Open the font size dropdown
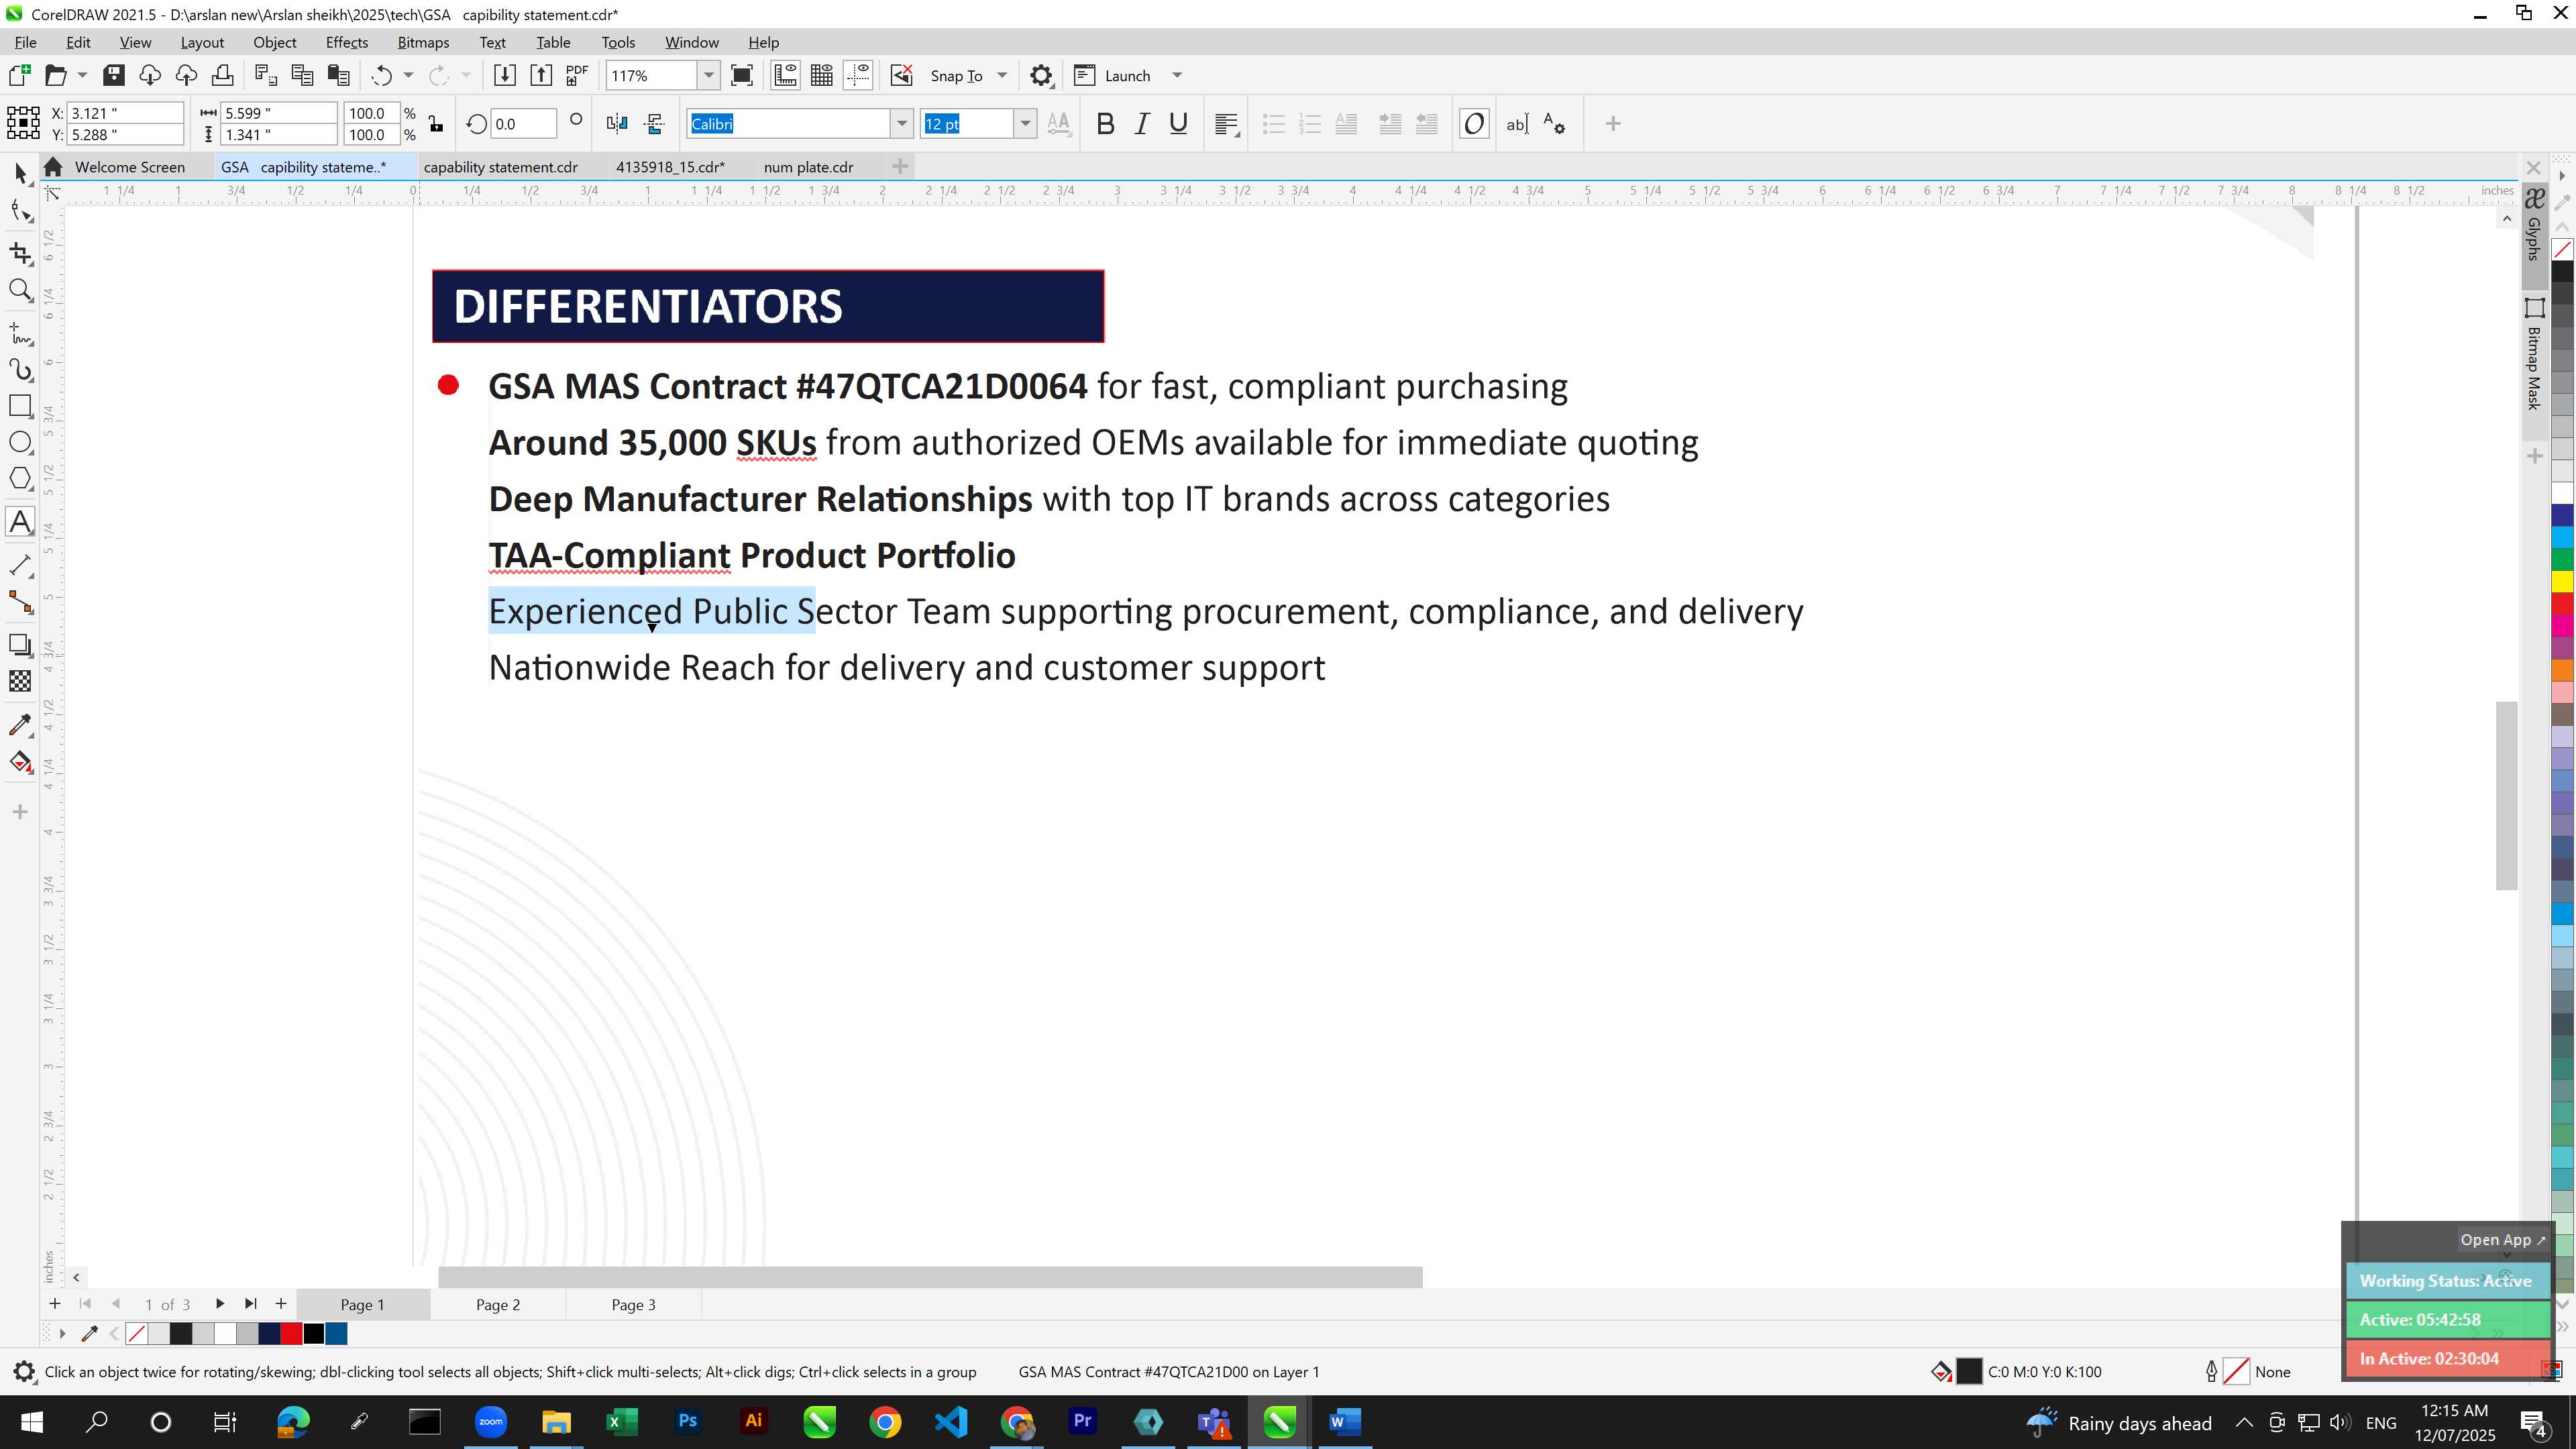 [x=1025, y=124]
